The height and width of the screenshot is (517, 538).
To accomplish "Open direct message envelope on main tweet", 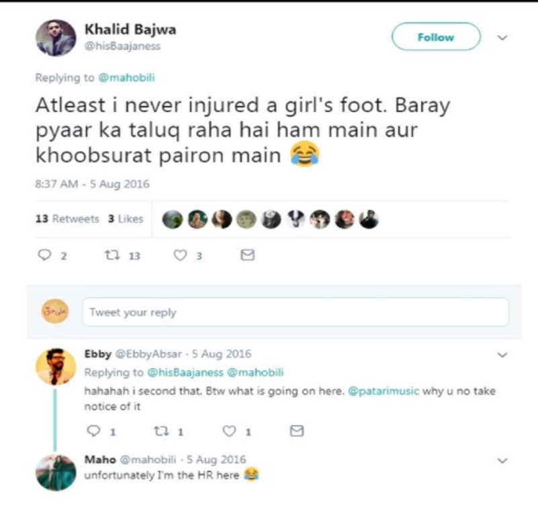I will [247, 255].
